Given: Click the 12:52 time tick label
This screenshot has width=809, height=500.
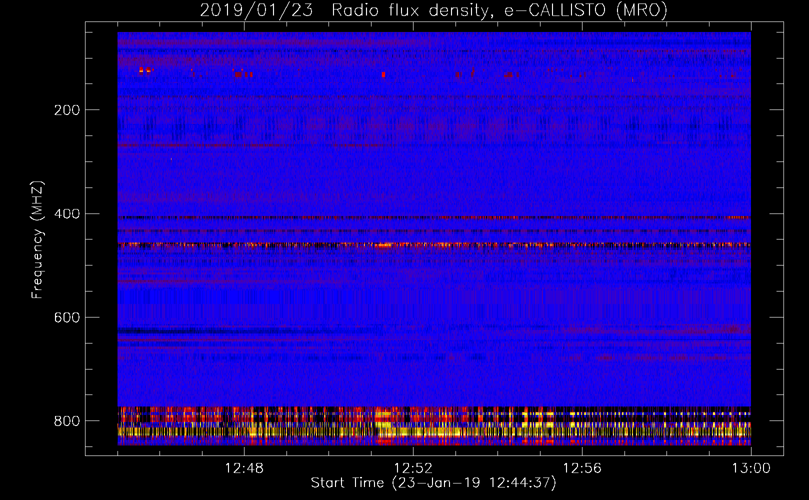Looking at the screenshot, I should 413,468.
